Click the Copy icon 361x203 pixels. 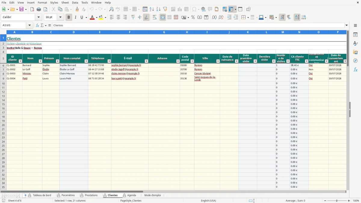60,9
